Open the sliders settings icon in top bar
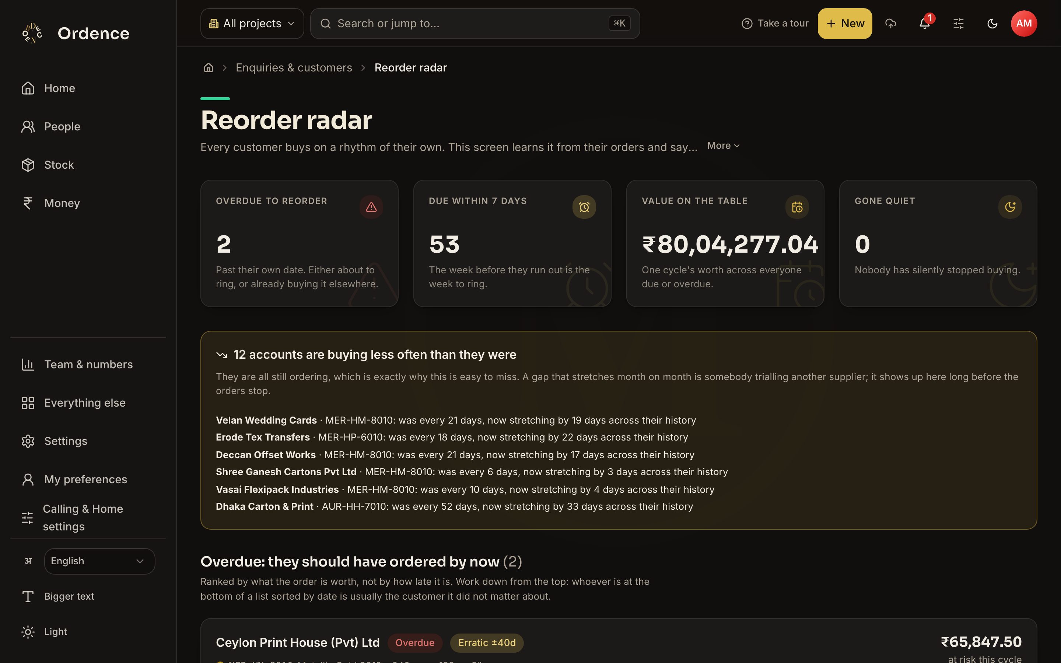This screenshot has width=1061, height=663. point(959,24)
